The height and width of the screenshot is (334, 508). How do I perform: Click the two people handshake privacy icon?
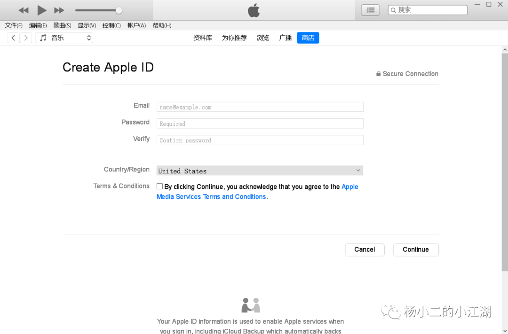click(x=251, y=305)
